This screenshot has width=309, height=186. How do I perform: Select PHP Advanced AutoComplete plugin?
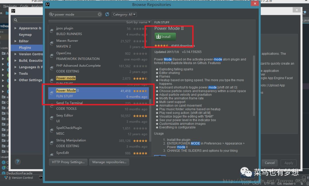(x=98, y=68)
